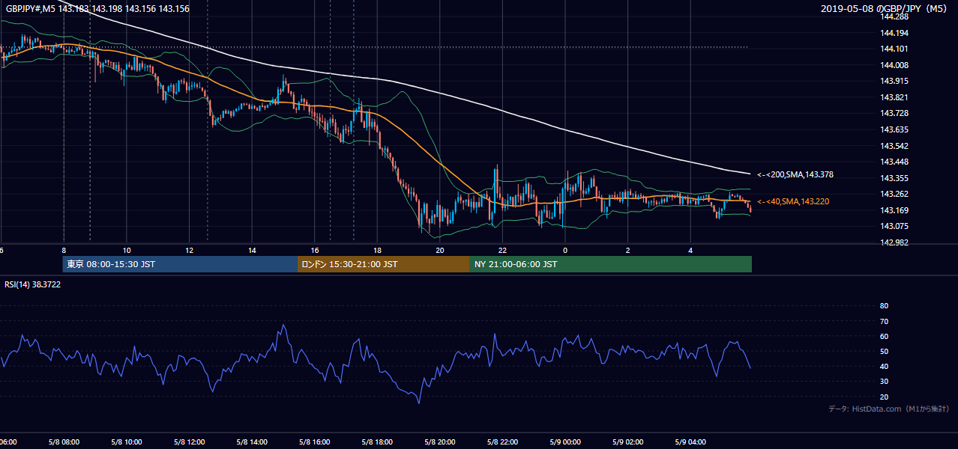The height and width of the screenshot is (449, 958).
Task: Click the 142.982 price axis label
Action: click(894, 242)
